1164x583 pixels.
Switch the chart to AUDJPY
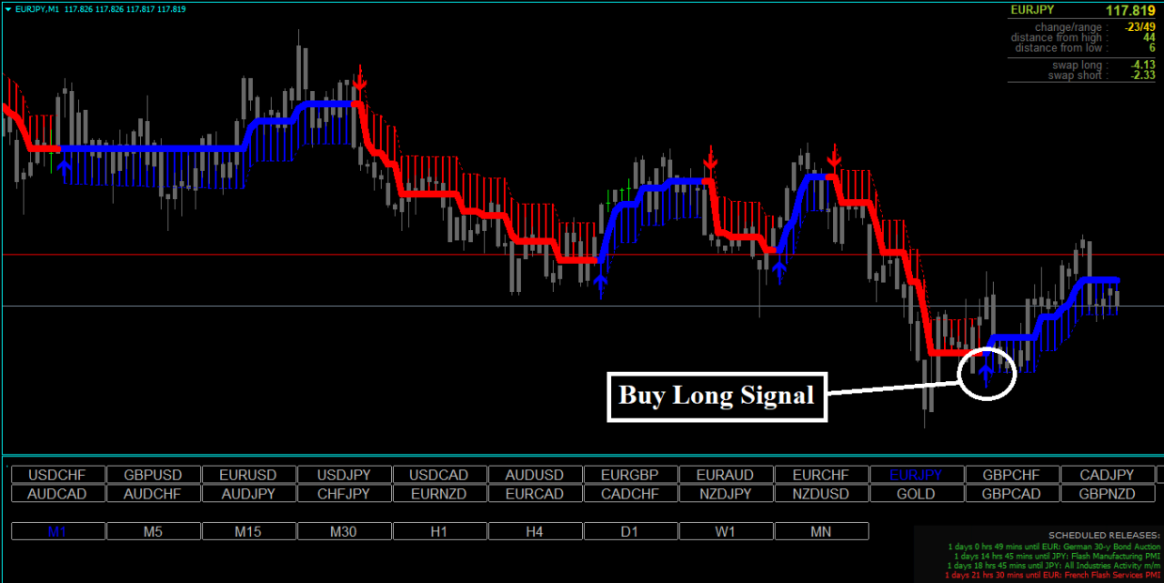(249, 494)
